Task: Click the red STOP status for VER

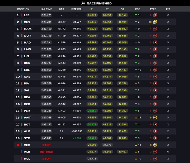Action: coord(47,145)
